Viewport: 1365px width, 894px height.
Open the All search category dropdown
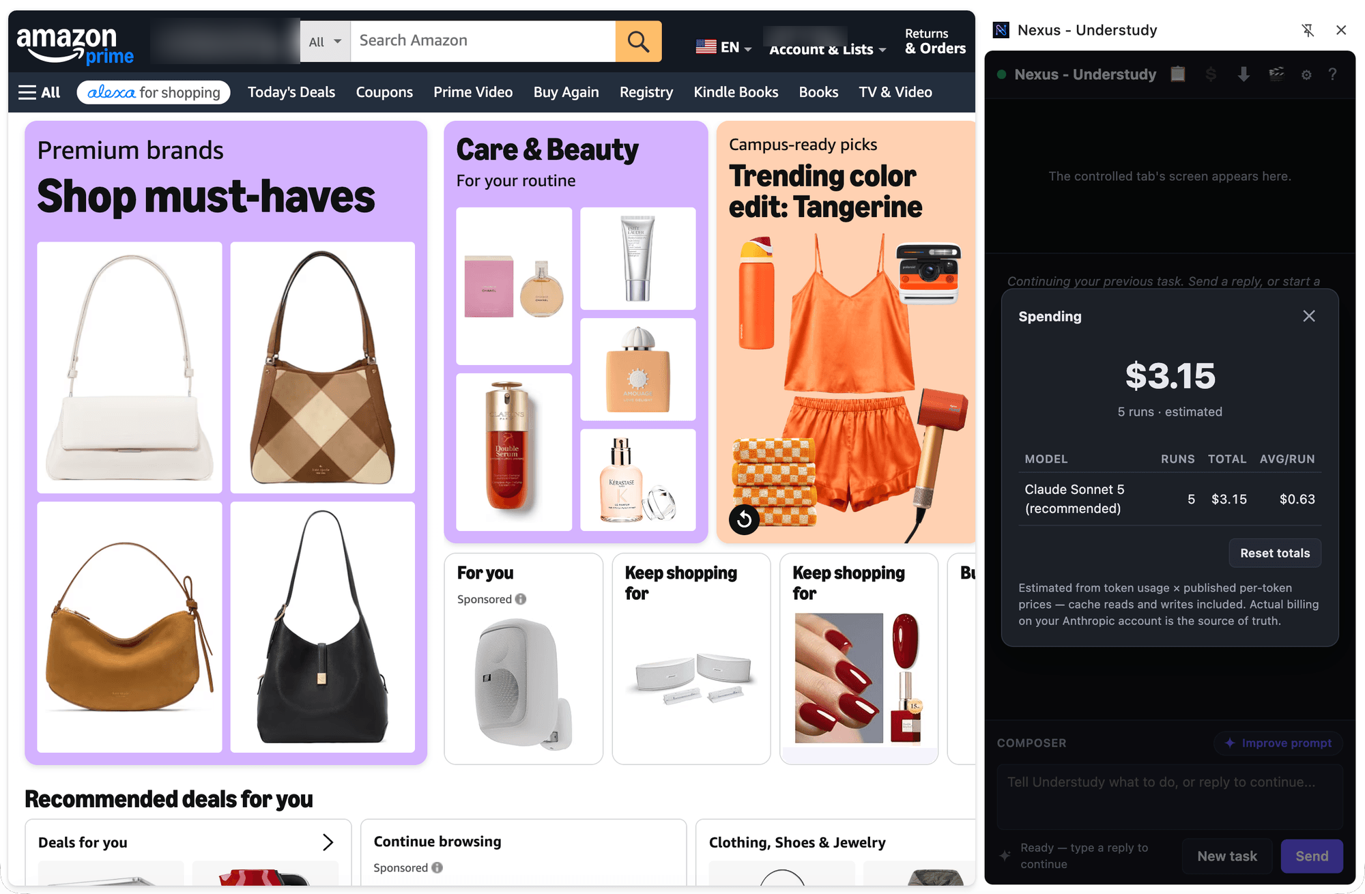click(x=325, y=41)
